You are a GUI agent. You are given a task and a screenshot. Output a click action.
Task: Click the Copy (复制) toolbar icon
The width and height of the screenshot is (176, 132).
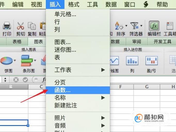click(32, 26)
